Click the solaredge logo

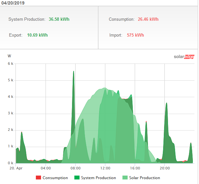click(x=184, y=57)
